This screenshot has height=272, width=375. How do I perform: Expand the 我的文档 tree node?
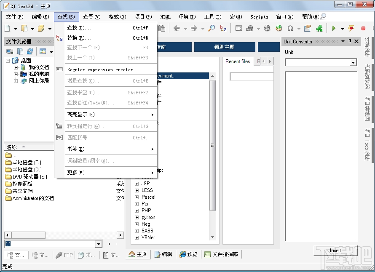pos(16,67)
